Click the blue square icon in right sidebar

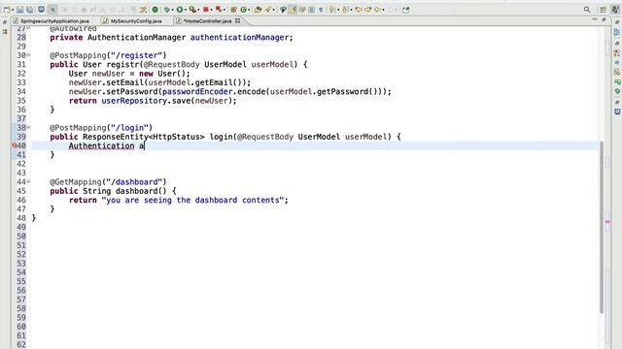617,111
